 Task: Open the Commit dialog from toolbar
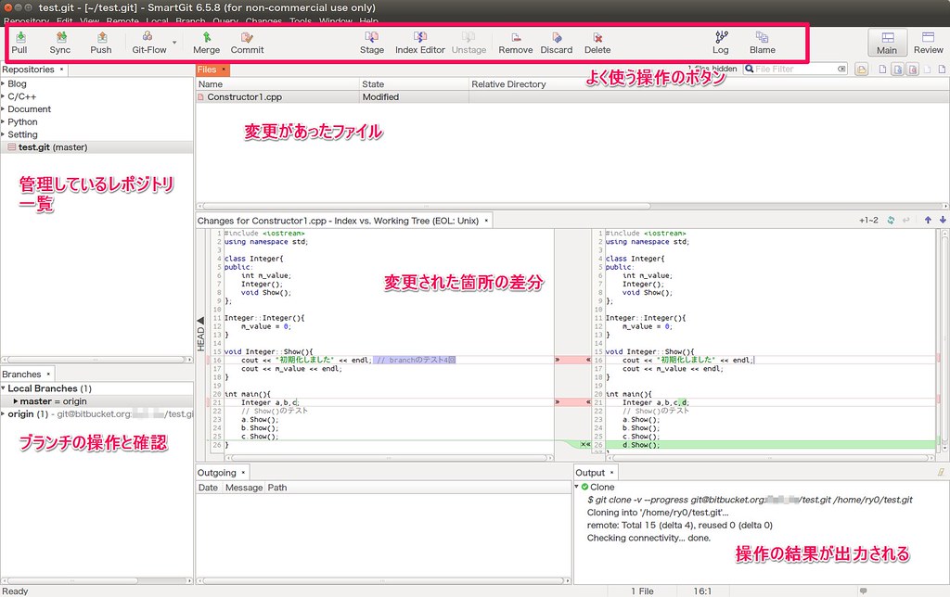click(247, 43)
